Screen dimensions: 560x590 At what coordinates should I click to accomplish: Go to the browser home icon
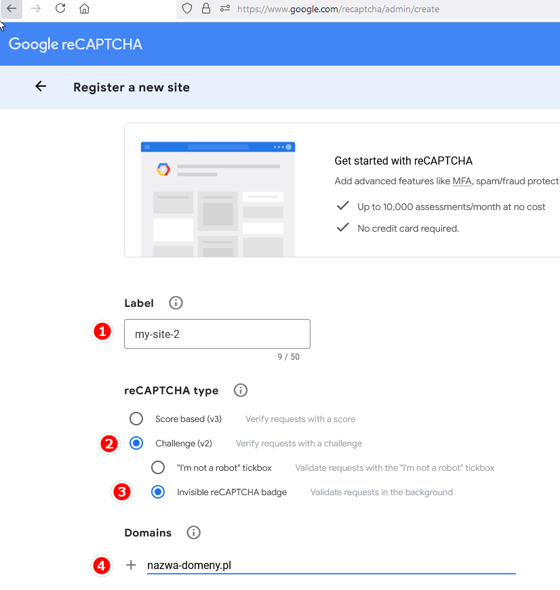(x=84, y=9)
